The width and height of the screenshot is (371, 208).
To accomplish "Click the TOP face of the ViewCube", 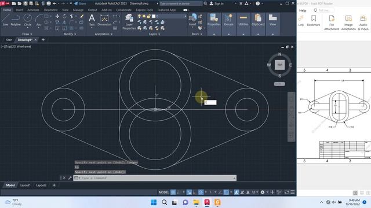I will pos(279,65).
